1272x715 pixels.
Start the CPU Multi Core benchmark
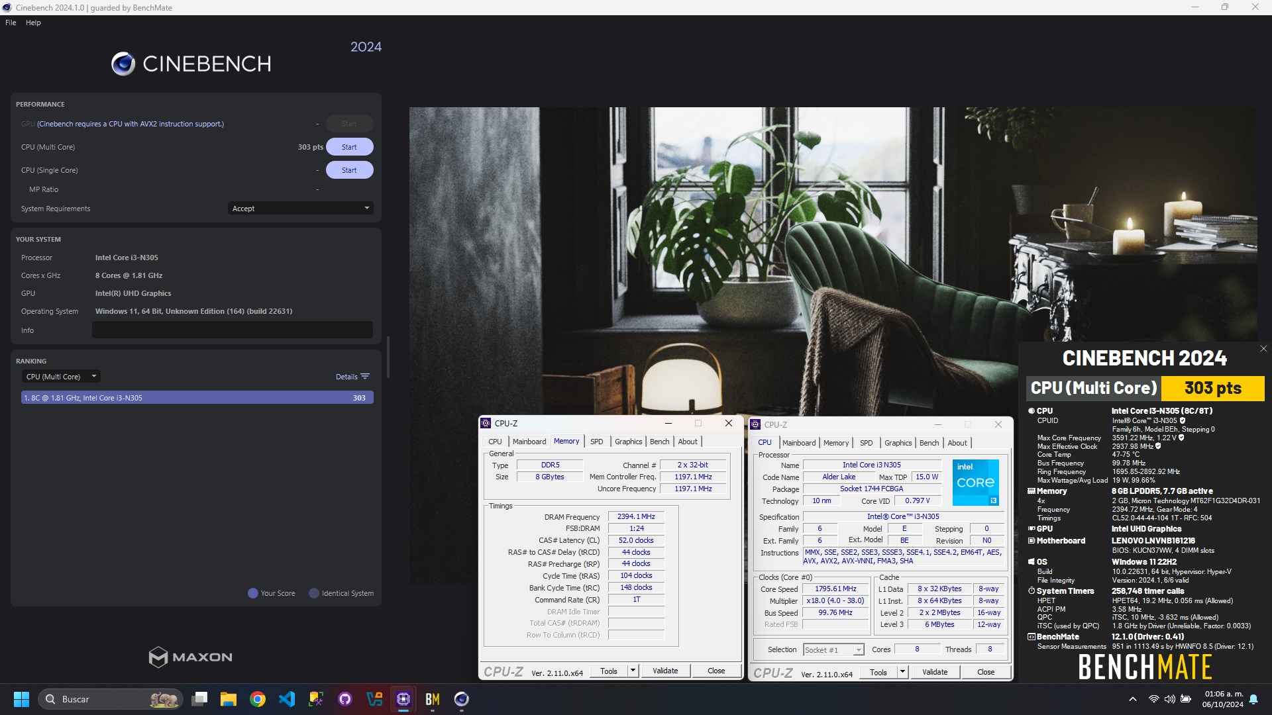click(349, 147)
